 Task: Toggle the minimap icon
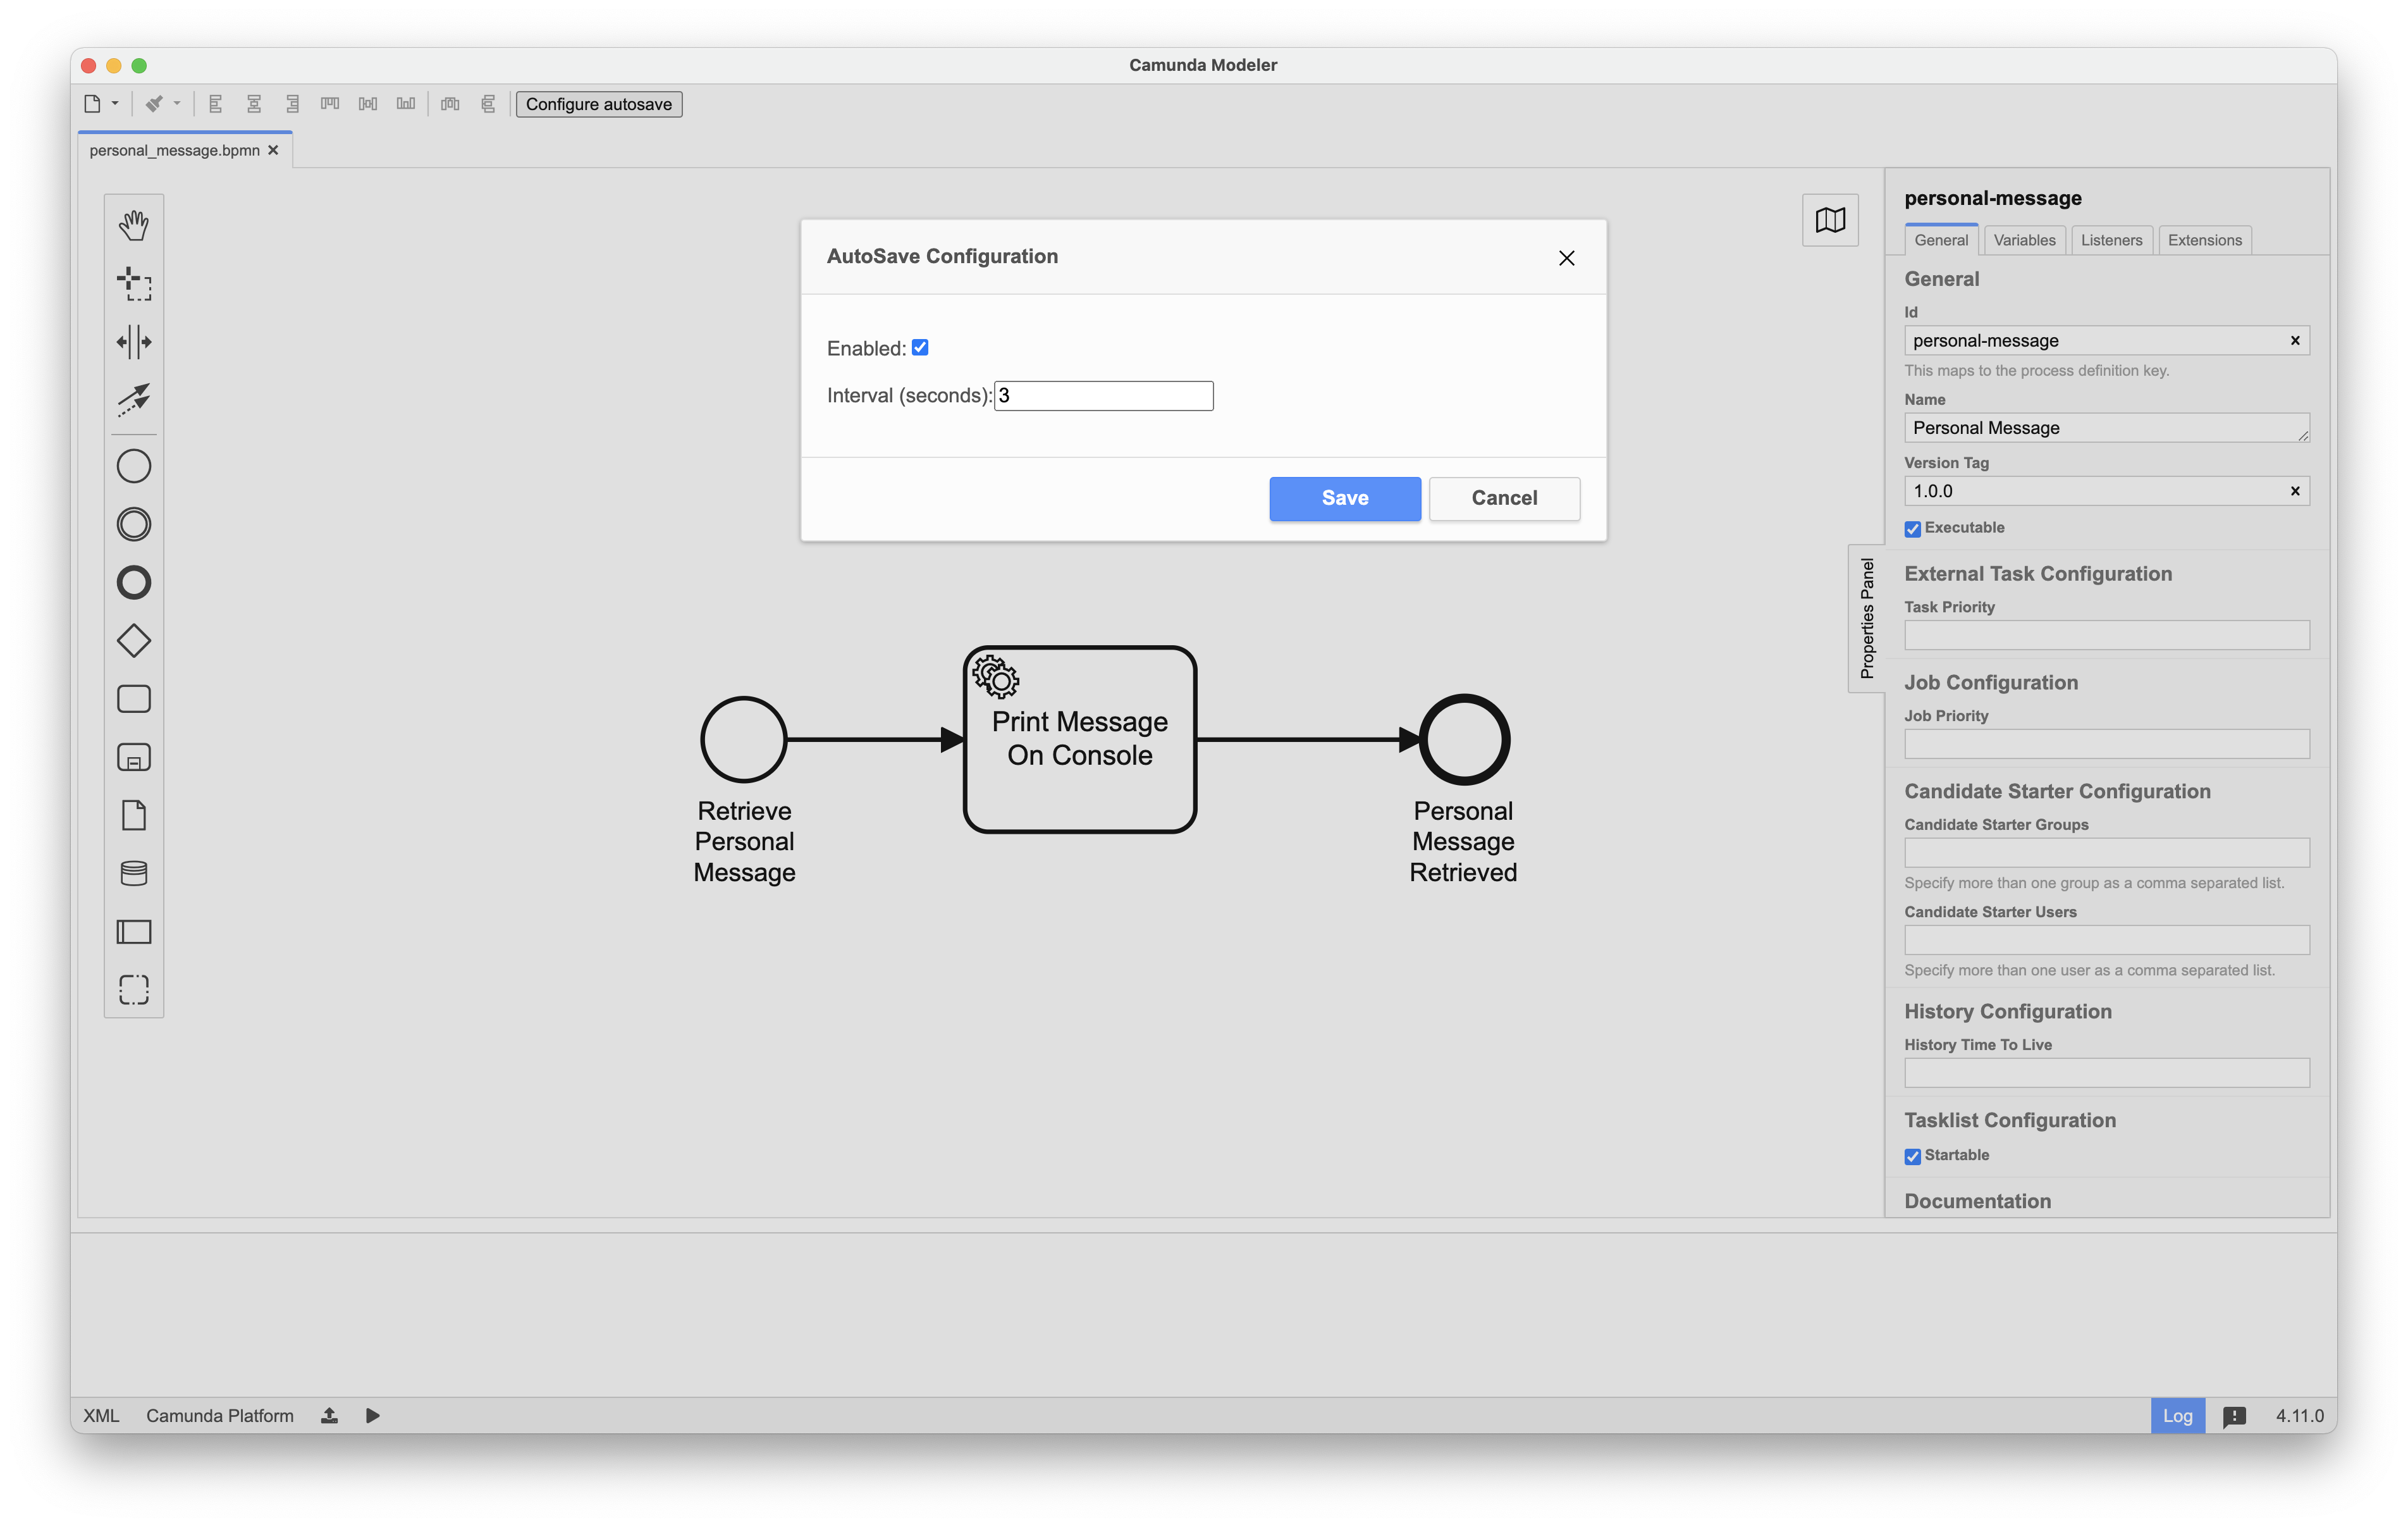click(x=1830, y=220)
